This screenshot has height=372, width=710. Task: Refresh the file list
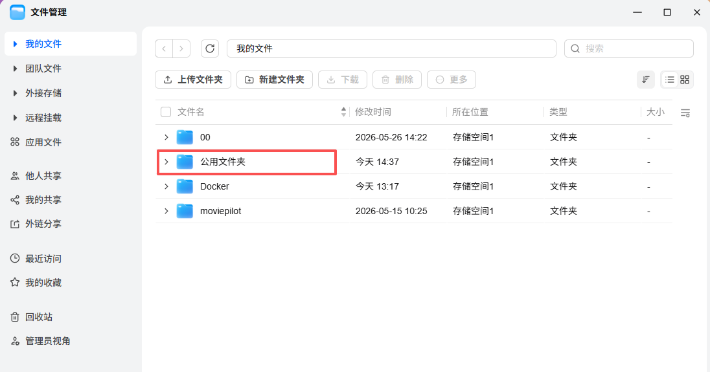(x=210, y=49)
